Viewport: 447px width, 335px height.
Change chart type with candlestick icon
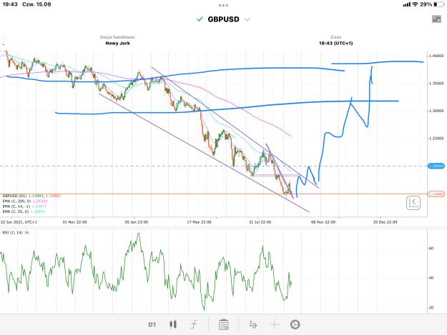[x=173, y=324]
